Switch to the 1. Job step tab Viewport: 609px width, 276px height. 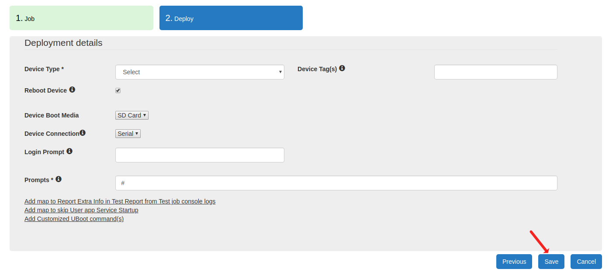coord(81,18)
